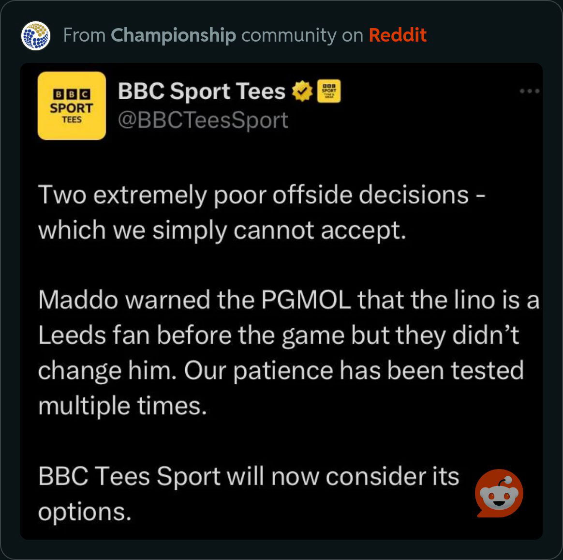Viewport: 563px width, 560px height.
Task: Click the "community on" header text
Action: click(x=302, y=36)
